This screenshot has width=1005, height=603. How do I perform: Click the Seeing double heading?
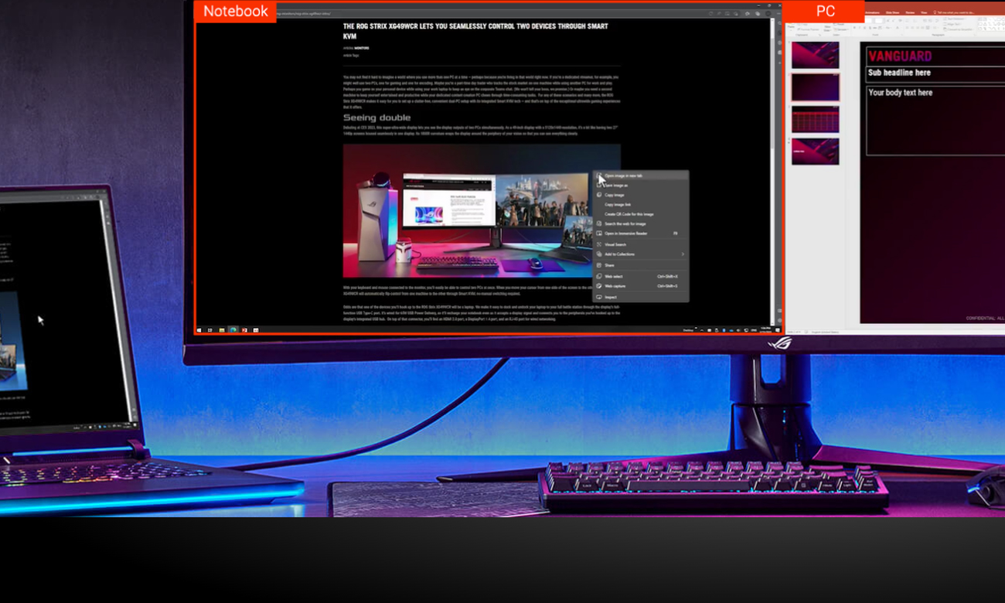(x=376, y=118)
